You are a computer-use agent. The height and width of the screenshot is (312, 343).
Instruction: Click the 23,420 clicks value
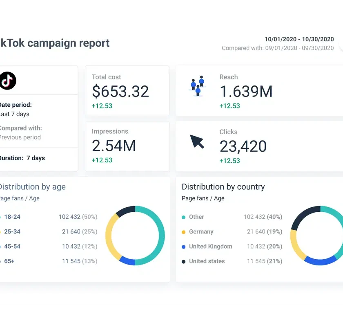(x=243, y=146)
